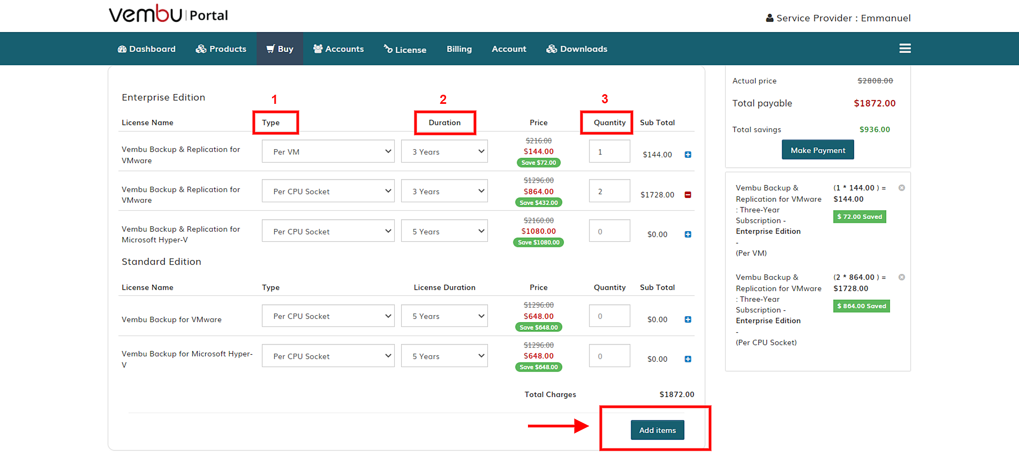Remove the Per CPU Socket item from the cart
This screenshot has height=456, width=1019.
tap(902, 277)
